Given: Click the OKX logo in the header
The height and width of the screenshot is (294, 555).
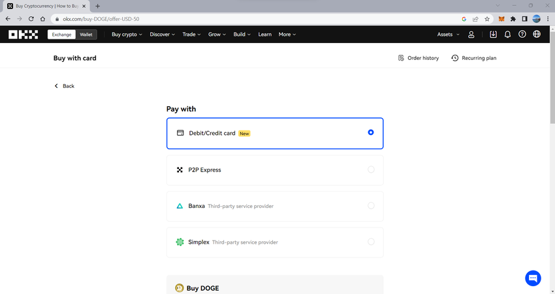Looking at the screenshot, I should coord(24,35).
